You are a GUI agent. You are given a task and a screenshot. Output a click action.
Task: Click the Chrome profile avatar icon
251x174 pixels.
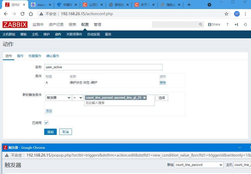click(237, 14)
